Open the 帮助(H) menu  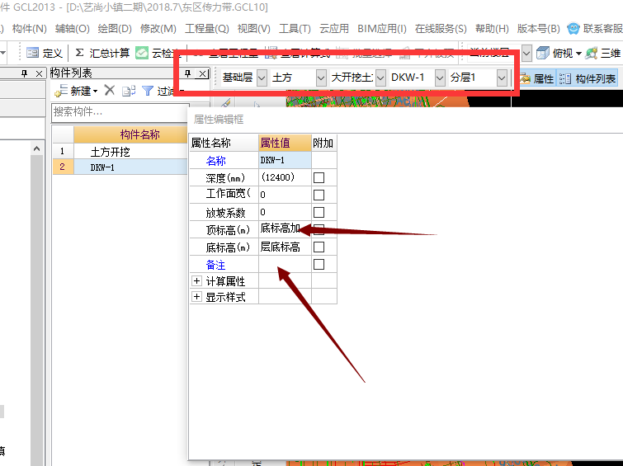click(x=492, y=29)
